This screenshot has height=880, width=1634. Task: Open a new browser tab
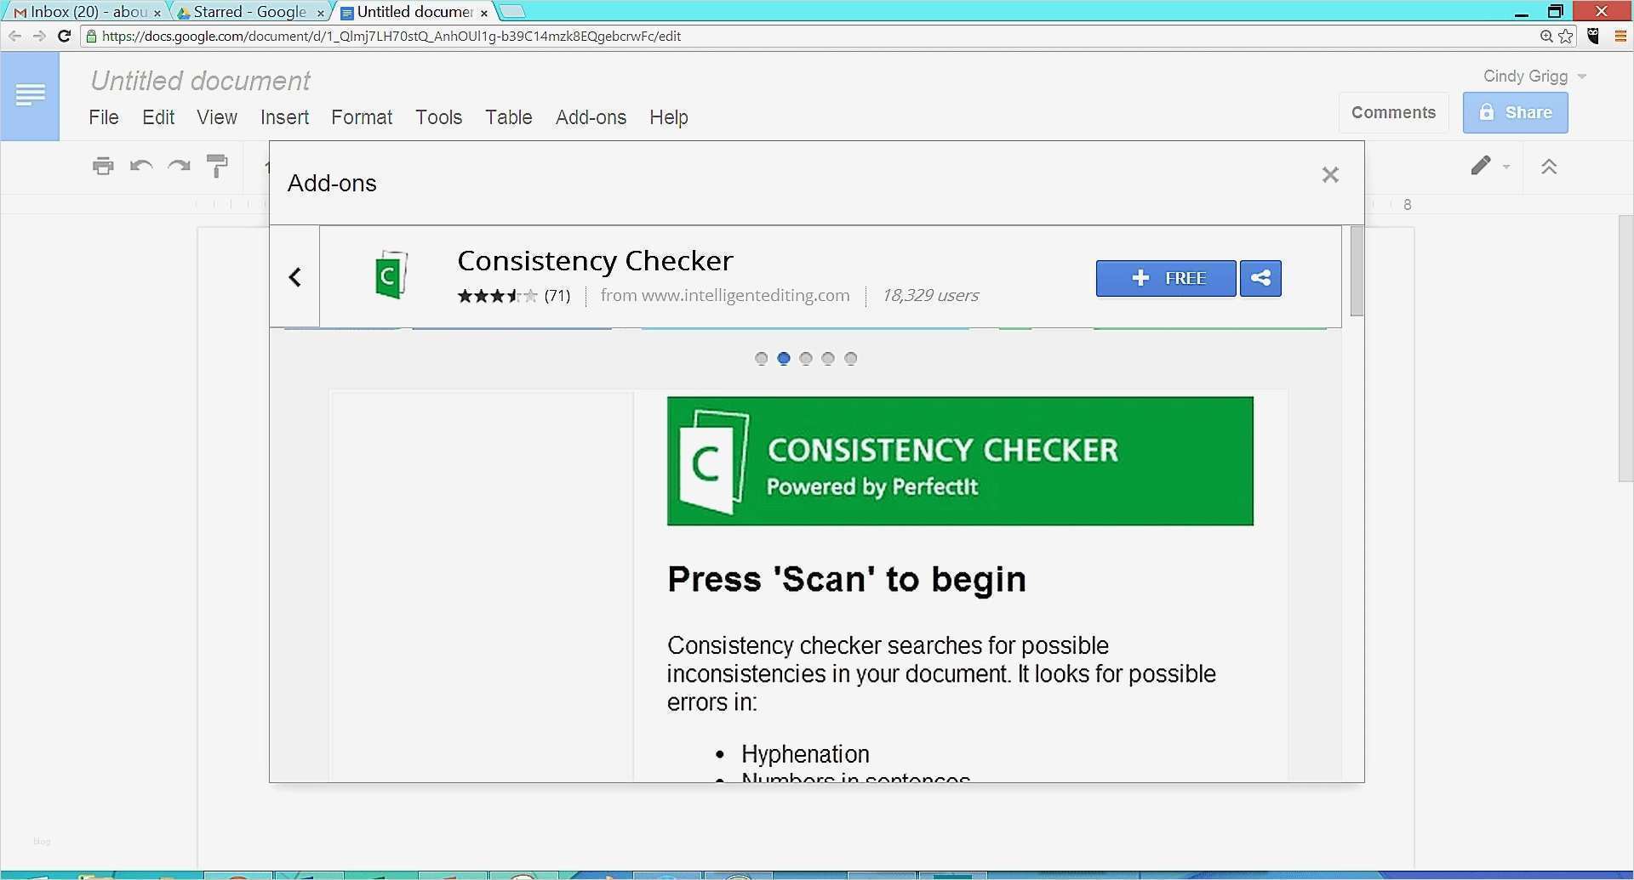pos(512,12)
